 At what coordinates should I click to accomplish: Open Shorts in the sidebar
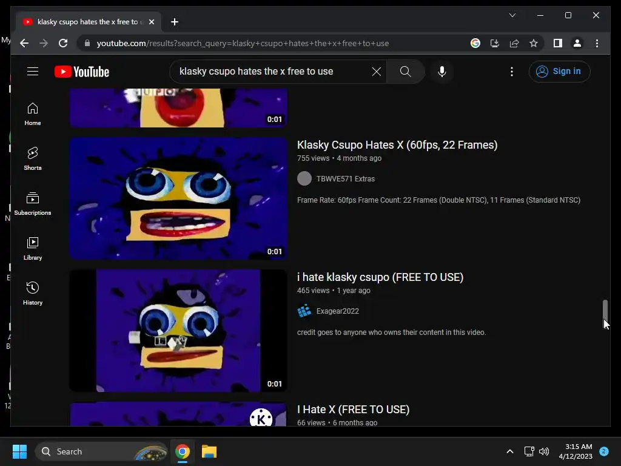tap(33, 158)
